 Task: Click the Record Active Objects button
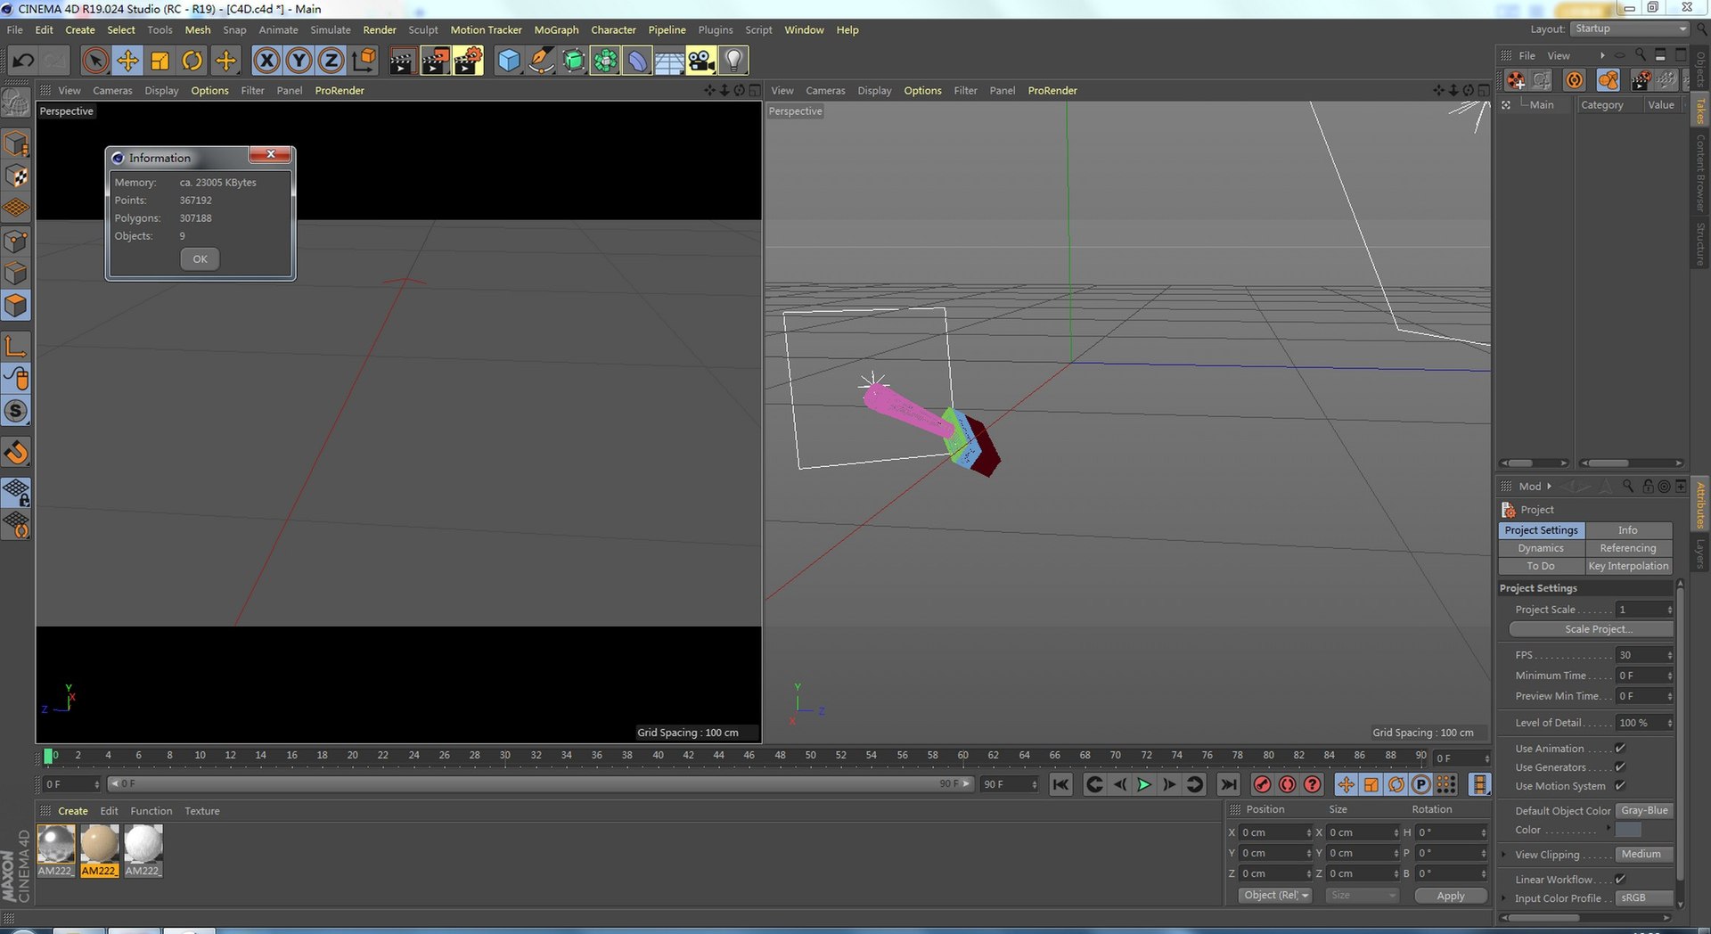click(x=1262, y=784)
